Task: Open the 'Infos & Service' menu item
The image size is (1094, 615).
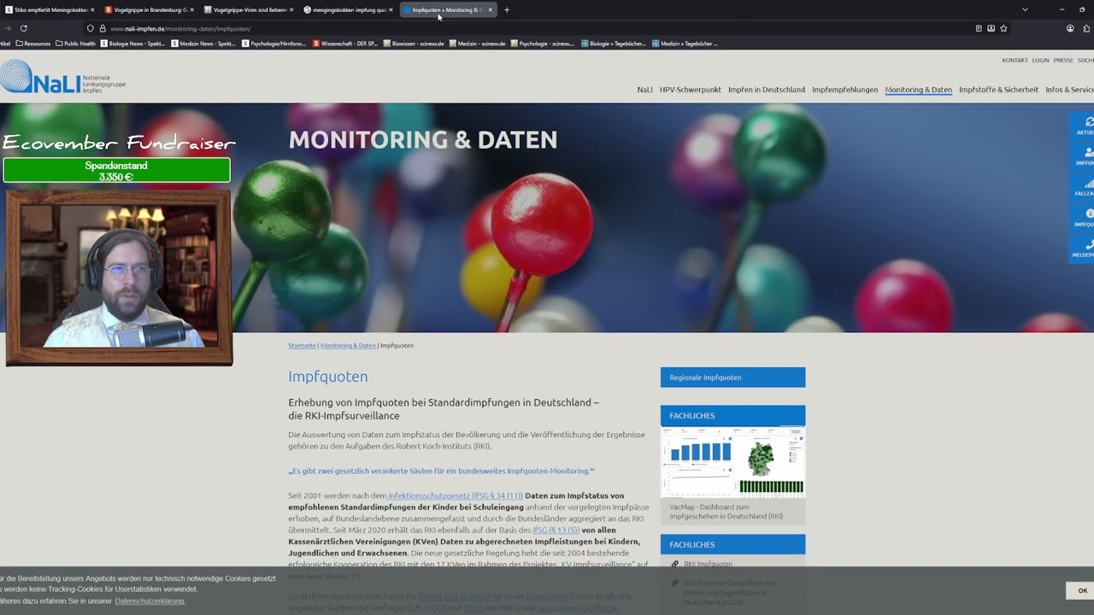Action: click(x=1069, y=90)
